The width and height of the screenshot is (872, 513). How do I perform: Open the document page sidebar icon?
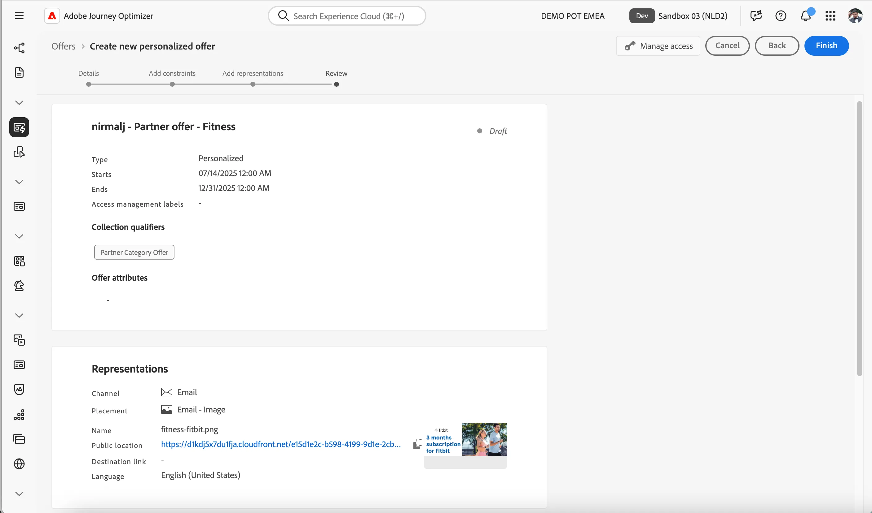click(x=19, y=73)
